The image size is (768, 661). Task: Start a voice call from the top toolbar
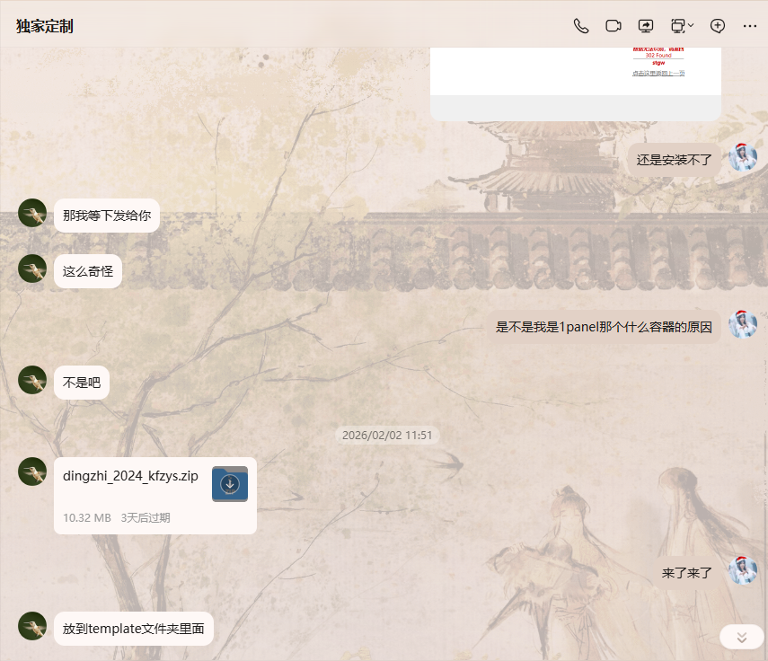point(580,25)
